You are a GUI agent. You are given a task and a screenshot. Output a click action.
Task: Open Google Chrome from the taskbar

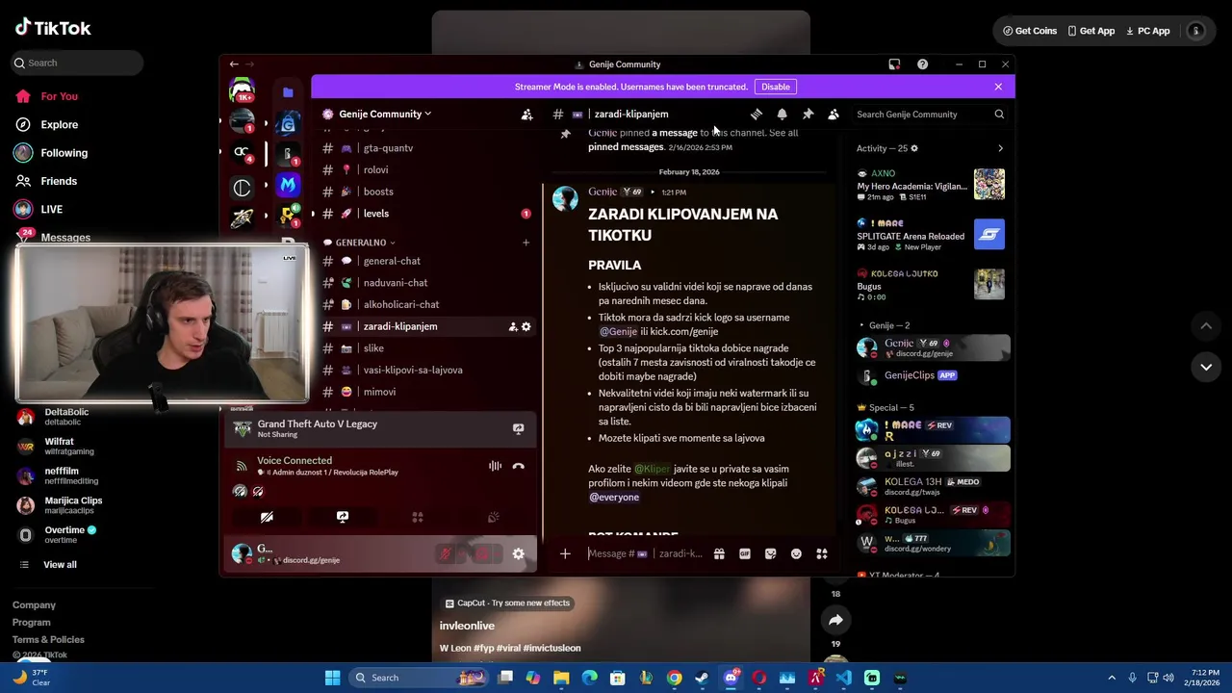click(x=675, y=678)
